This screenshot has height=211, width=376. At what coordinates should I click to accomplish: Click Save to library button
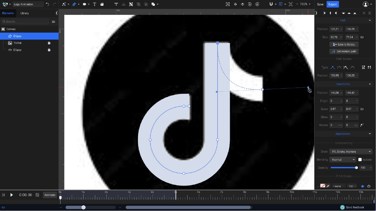(x=344, y=44)
